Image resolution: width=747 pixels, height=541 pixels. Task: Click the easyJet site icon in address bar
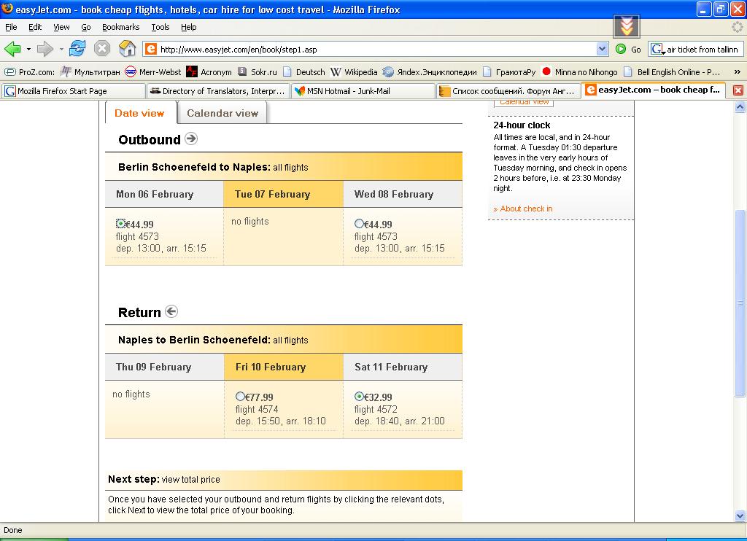(151, 49)
